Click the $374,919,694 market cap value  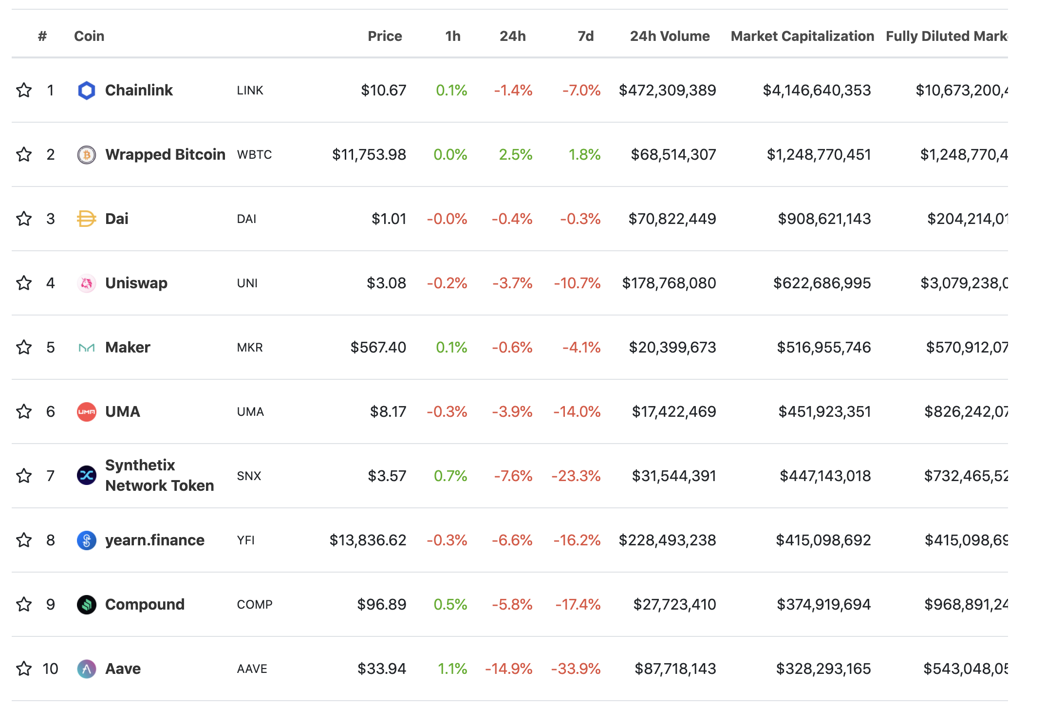click(823, 604)
